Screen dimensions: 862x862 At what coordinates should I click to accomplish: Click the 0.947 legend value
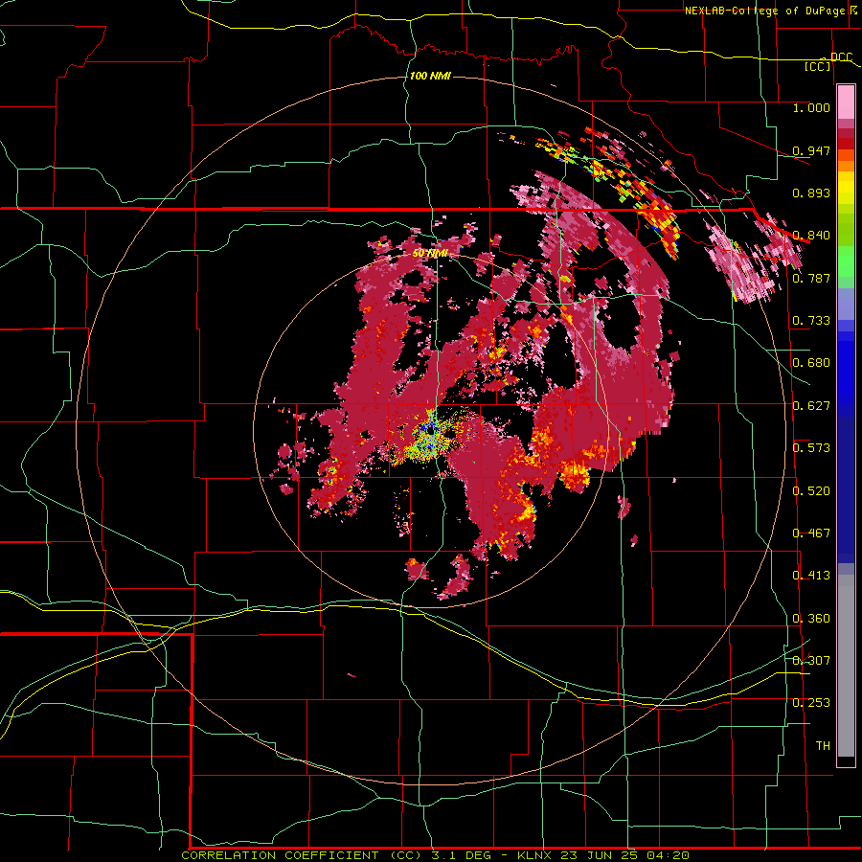coord(811,150)
